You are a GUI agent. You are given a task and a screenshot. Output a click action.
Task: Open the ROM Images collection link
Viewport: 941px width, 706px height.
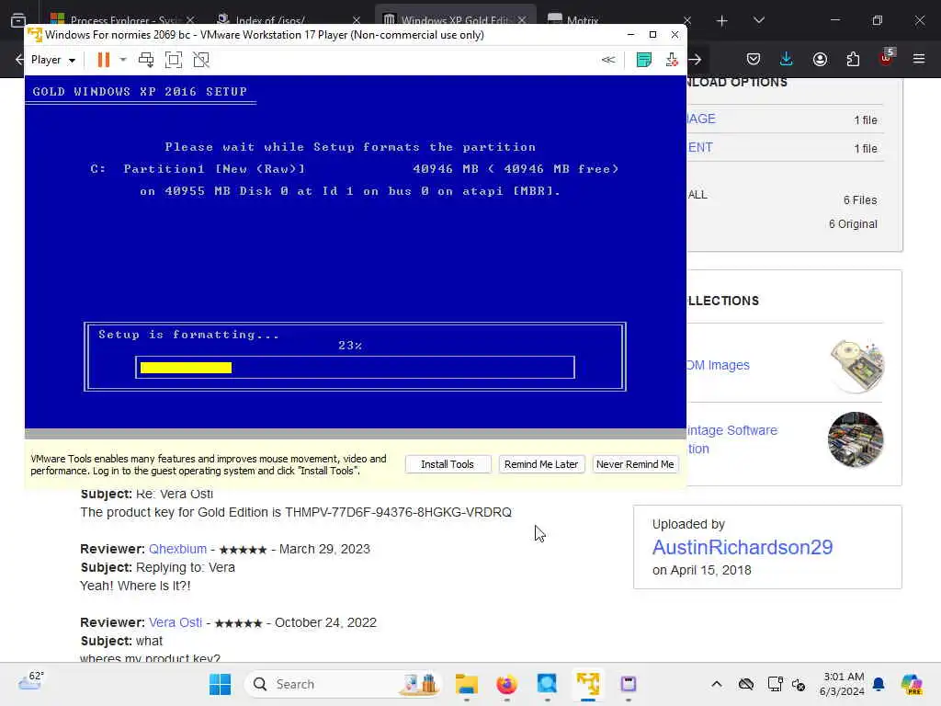719,365
